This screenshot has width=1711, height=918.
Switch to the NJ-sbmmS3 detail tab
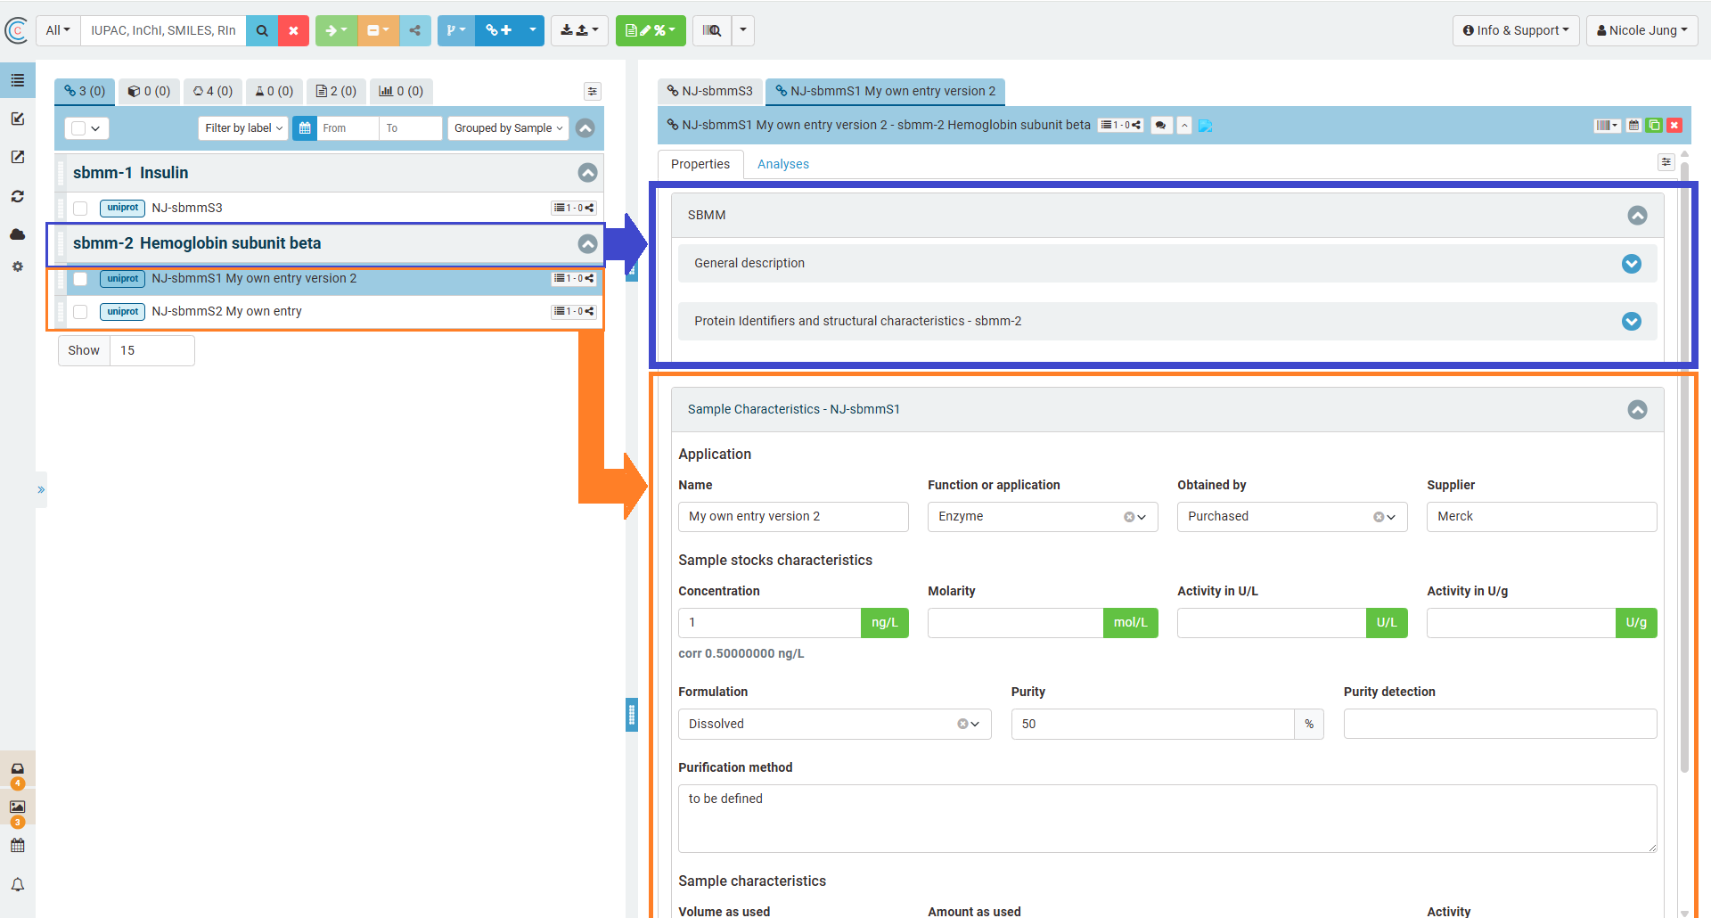pyautogui.click(x=710, y=91)
